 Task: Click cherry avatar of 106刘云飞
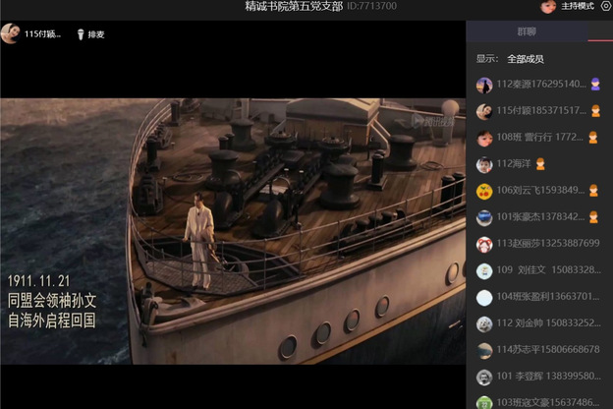pyautogui.click(x=484, y=192)
